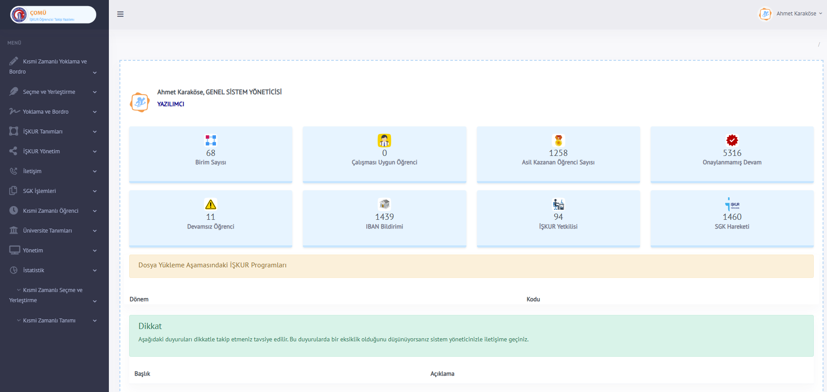
Task: Click Dosya Yükleme Aşamasındaki İŞKUR Programları banner
Action: [471, 266]
